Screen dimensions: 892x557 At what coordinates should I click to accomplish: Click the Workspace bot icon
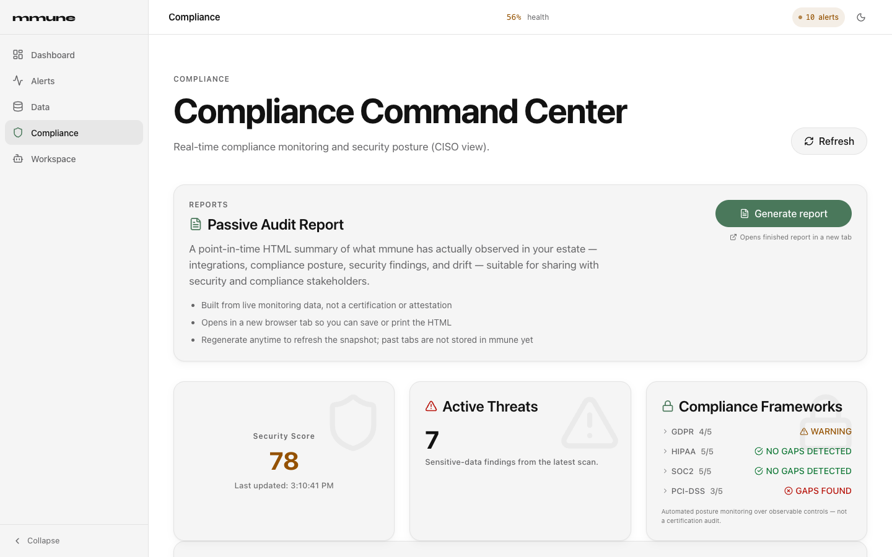pos(18,158)
